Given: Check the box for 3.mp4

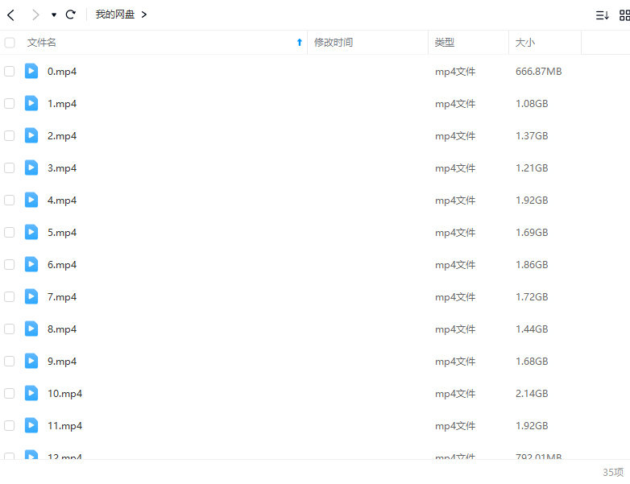Looking at the screenshot, I should [10, 168].
